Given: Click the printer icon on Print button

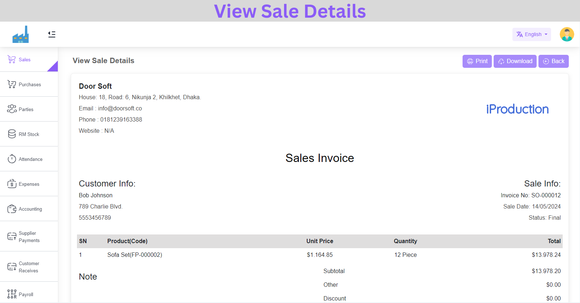Looking at the screenshot, I should point(470,61).
